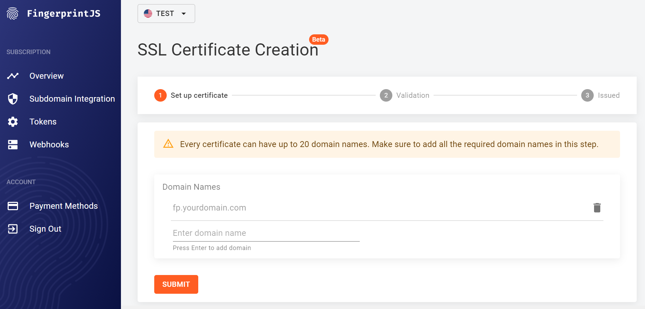Click the warning triangle icon in the alert

coord(168,144)
